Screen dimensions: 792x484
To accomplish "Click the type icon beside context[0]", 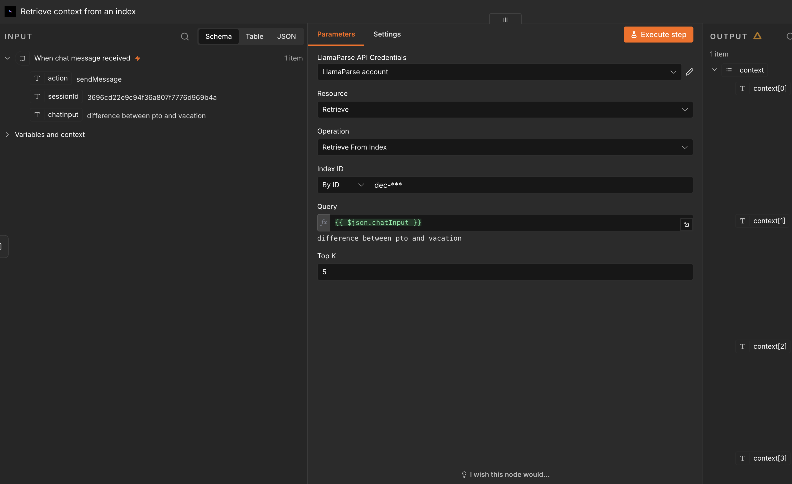I will point(743,88).
